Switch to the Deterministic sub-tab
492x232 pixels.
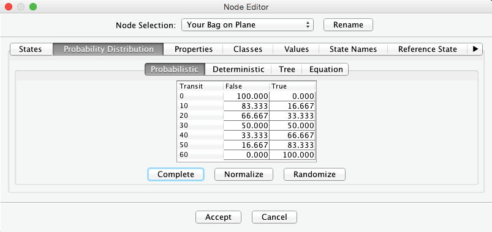[238, 69]
